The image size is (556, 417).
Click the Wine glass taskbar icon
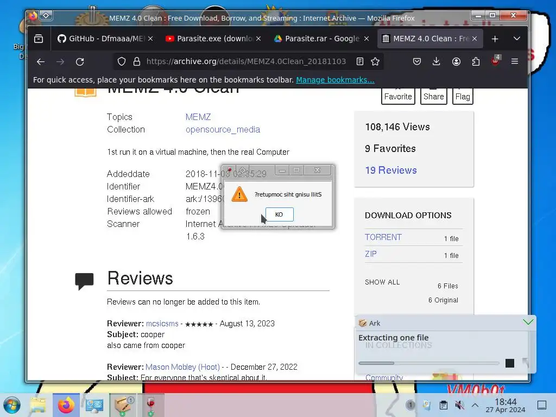pos(151,405)
